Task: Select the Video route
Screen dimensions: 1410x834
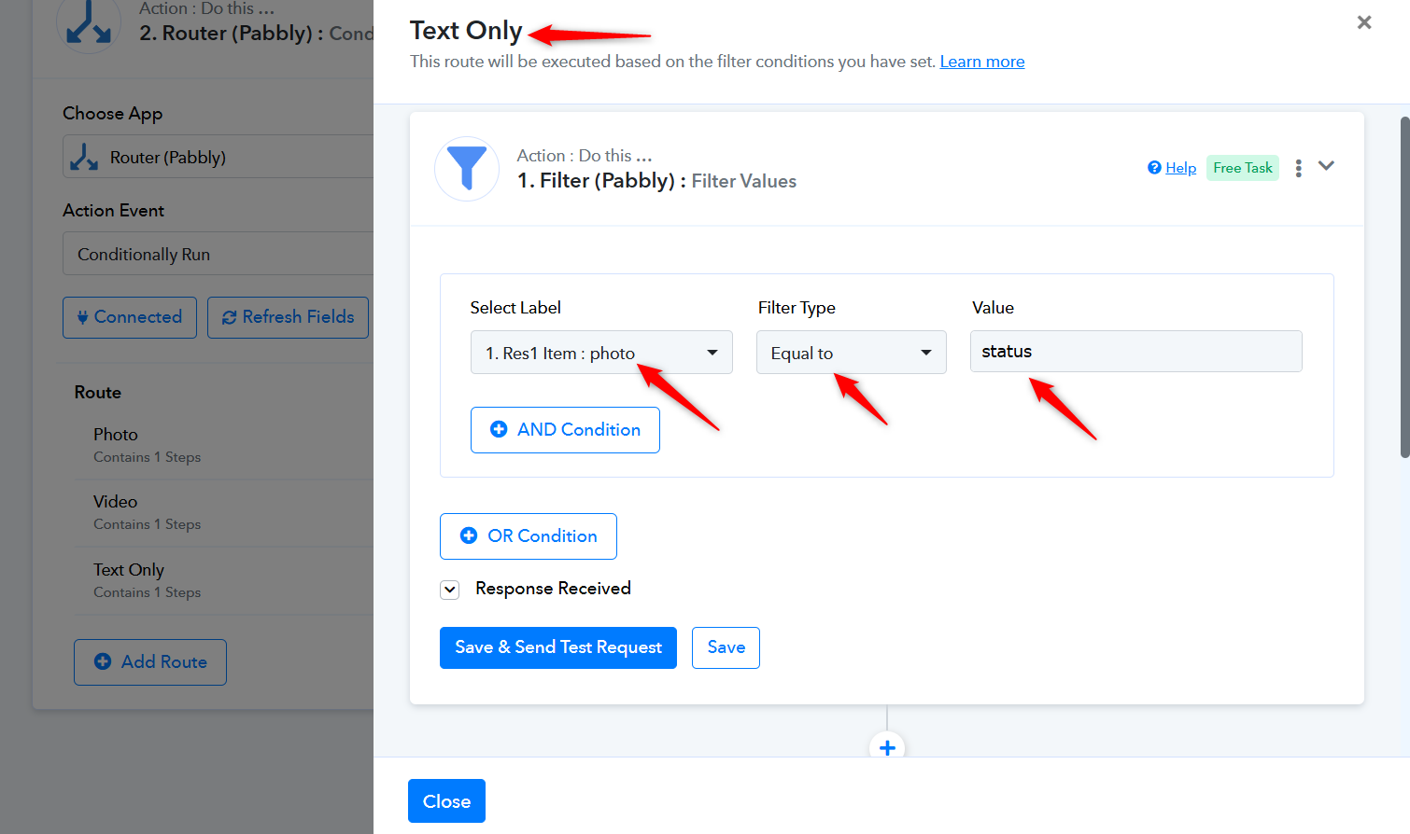Action: coord(116,502)
